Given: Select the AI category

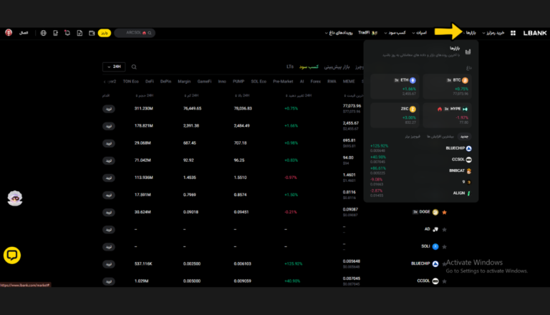Looking at the screenshot, I should click(x=301, y=82).
